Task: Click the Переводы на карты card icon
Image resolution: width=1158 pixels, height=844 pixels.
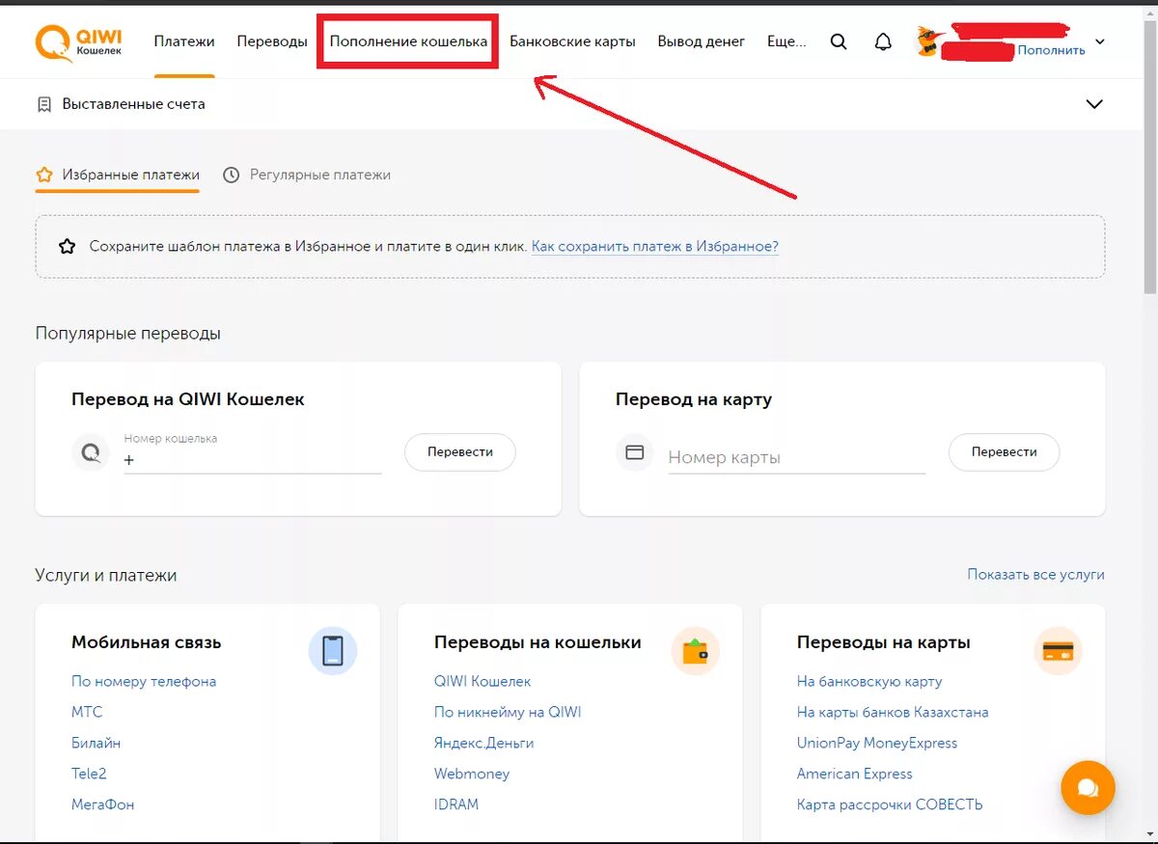Action: (1059, 651)
